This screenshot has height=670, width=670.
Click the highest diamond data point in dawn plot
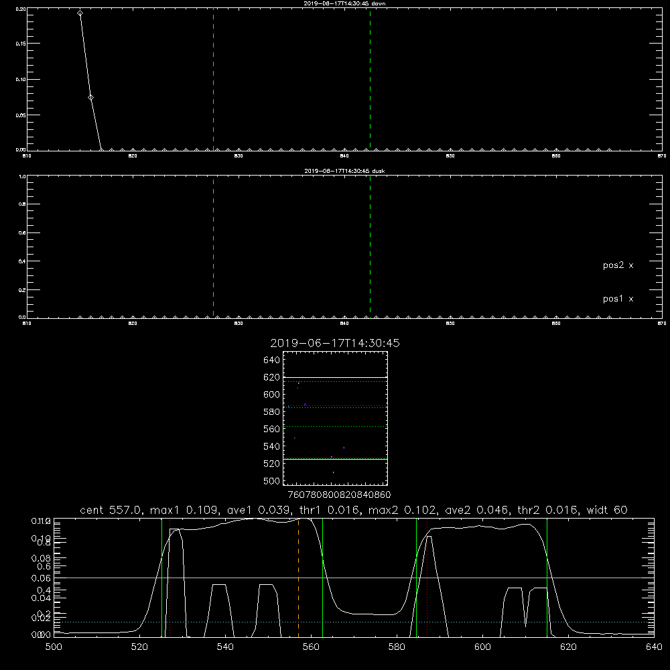tap(80, 13)
